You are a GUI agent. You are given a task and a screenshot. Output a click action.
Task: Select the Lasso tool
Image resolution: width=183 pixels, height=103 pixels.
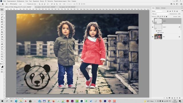2,15
